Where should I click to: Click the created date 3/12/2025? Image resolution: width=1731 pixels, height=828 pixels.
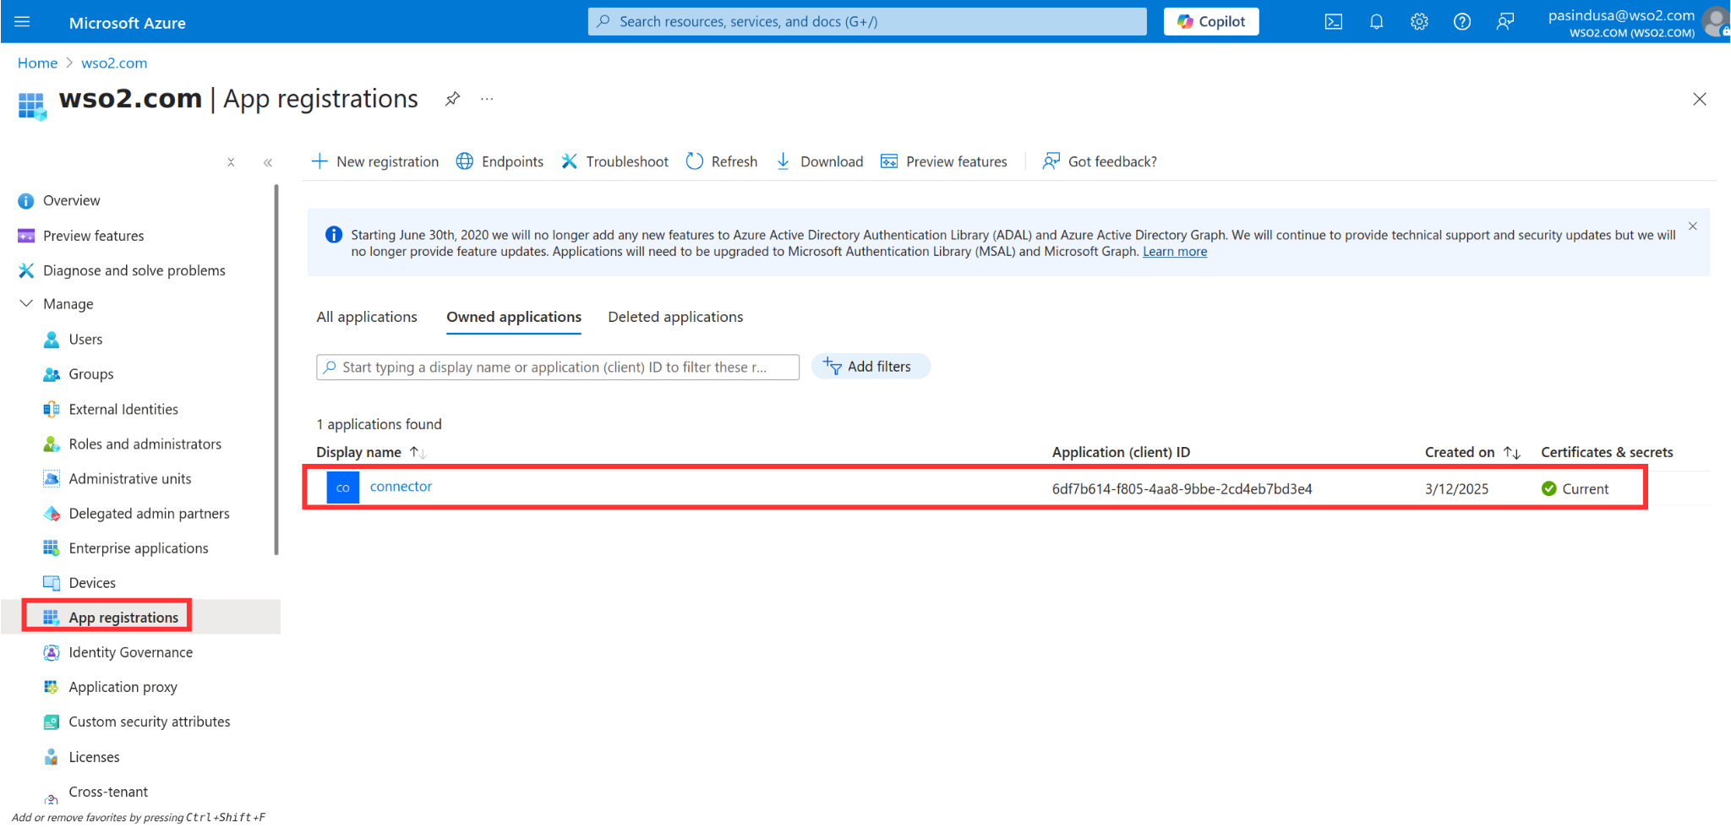point(1456,489)
